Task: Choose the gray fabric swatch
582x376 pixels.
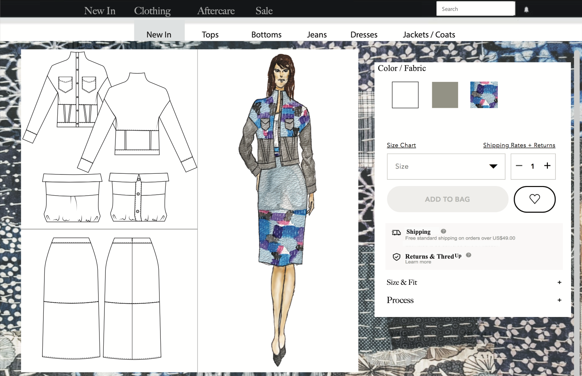Action: tap(445, 95)
